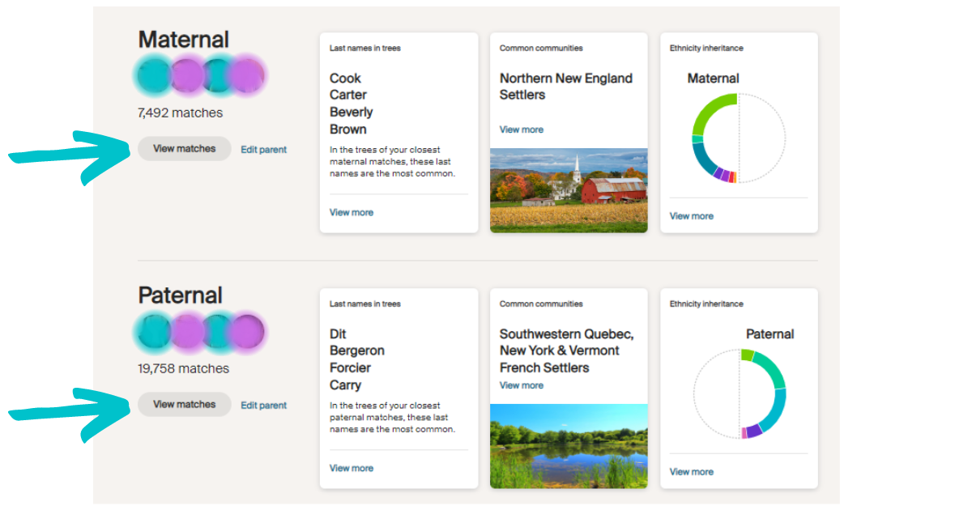View more maternal last names in trees
The image size is (972, 510).
tap(352, 212)
